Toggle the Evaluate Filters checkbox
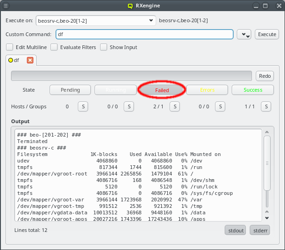The image size is (285, 250). coord(54,47)
